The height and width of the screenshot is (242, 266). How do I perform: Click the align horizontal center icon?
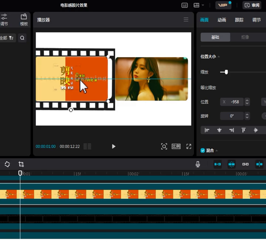[x=219, y=130]
